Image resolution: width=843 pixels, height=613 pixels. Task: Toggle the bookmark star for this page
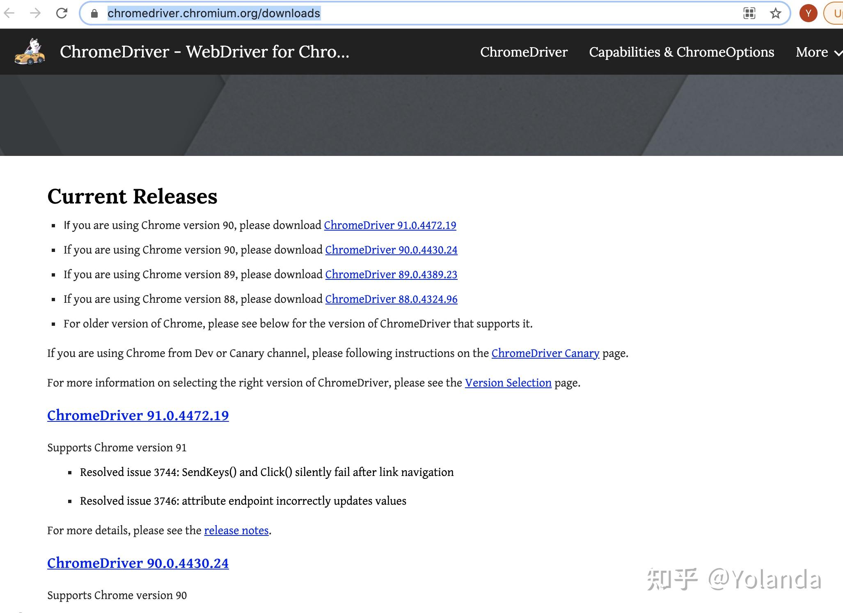coord(776,13)
